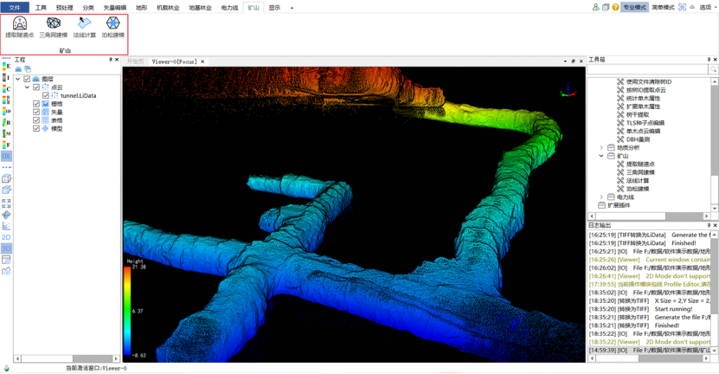Switch to the 预处理 ribbon tab
719x374 pixels.
(64, 8)
